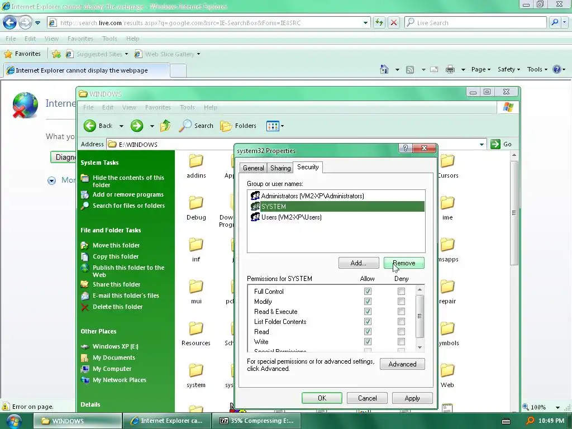Open the Explorer Address bar dropdown

click(482, 145)
